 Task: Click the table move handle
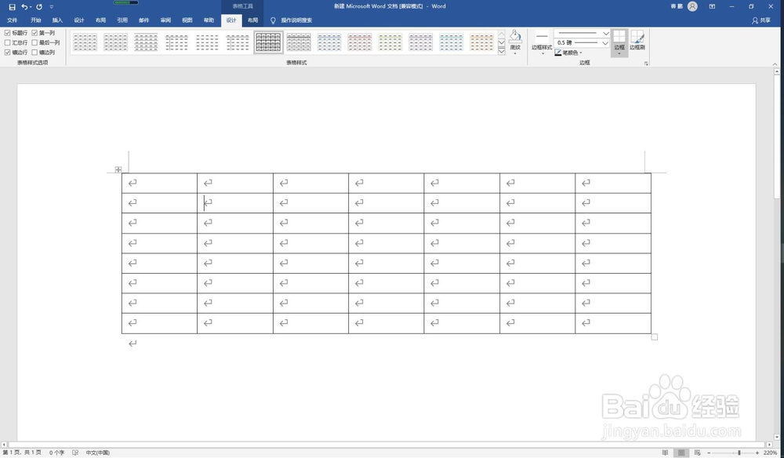(118, 169)
